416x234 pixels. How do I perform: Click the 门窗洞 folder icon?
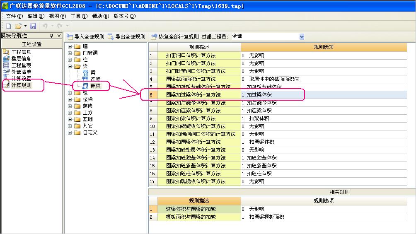[x=77, y=53]
